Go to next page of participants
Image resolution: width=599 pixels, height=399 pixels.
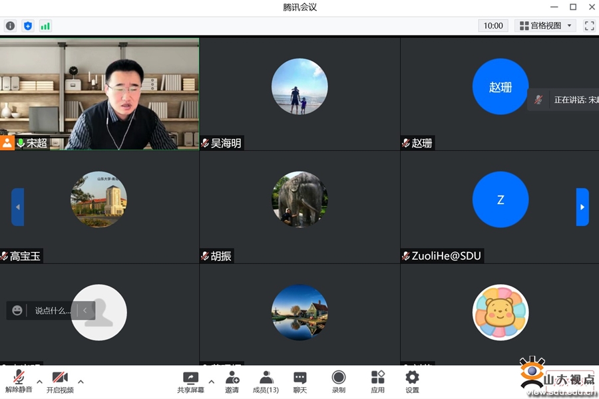tap(582, 207)
